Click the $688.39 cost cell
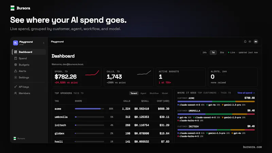This screenshot has width=272, height=153. tap(164, 109)
